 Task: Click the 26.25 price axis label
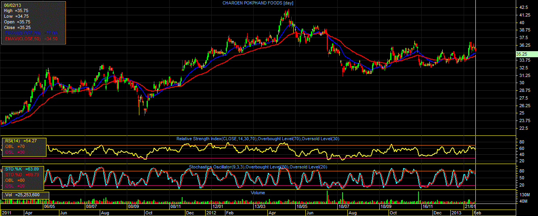tap(526, 106)
